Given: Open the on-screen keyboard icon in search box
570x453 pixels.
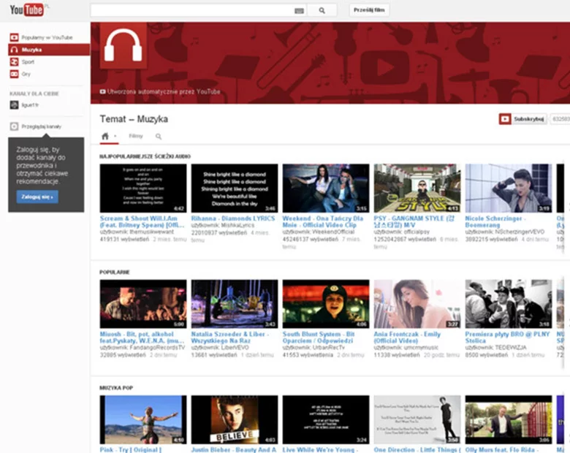Looking at the screenshot, I should [299, 11].
